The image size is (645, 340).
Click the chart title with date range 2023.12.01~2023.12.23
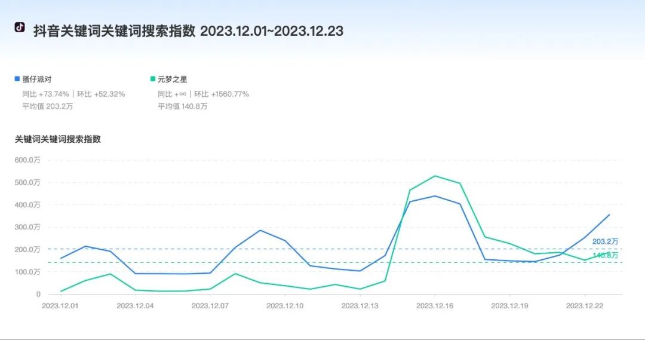(188, 31)
